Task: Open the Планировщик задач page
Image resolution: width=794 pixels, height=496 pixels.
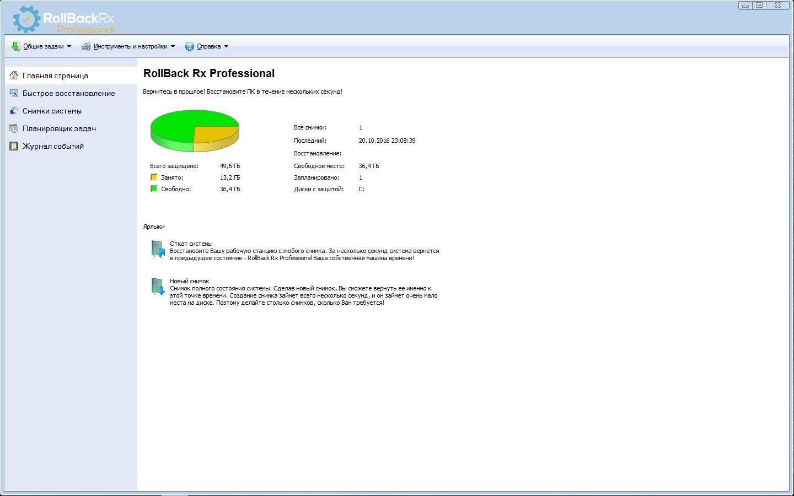Action: click(71, 128)
